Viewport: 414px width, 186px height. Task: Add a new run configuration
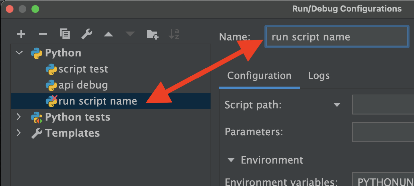click(x=21, y=34)
